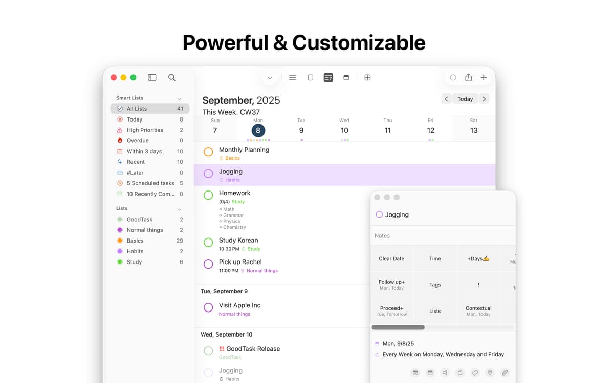Toggle the sidebar panel icon

(x=152, y=77)
